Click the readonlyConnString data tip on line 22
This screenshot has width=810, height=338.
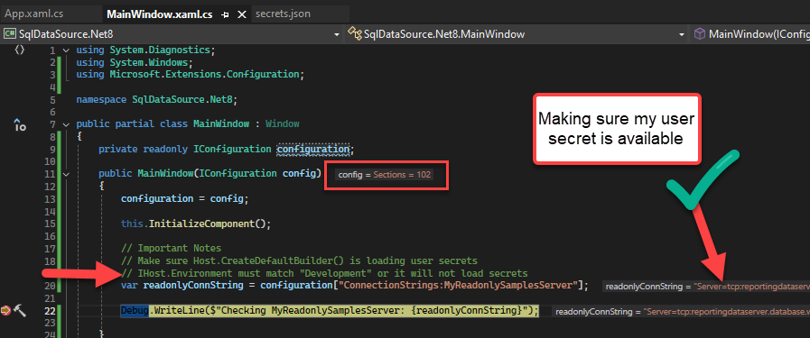point(681,311)
